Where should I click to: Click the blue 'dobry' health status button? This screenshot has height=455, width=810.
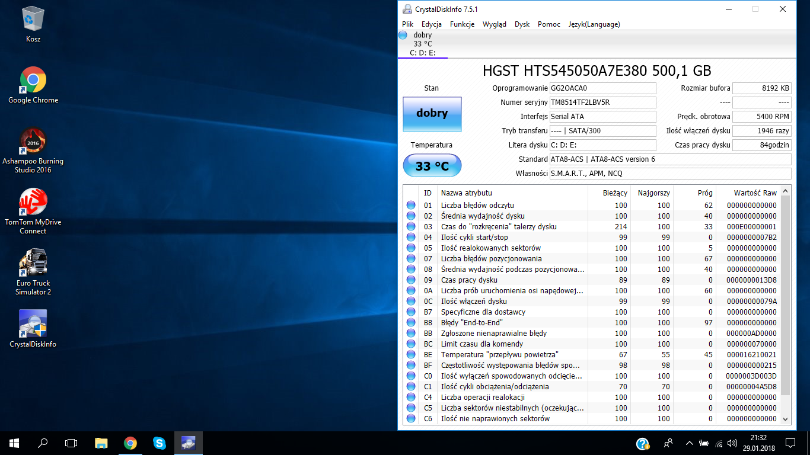pyautogui.click(x=432, y=114)
